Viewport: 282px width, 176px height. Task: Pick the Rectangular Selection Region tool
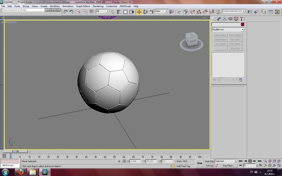[x=125, y=12]
